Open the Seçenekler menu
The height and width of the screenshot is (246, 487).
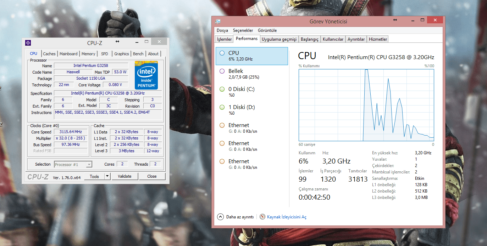click(x=243, y=30)
